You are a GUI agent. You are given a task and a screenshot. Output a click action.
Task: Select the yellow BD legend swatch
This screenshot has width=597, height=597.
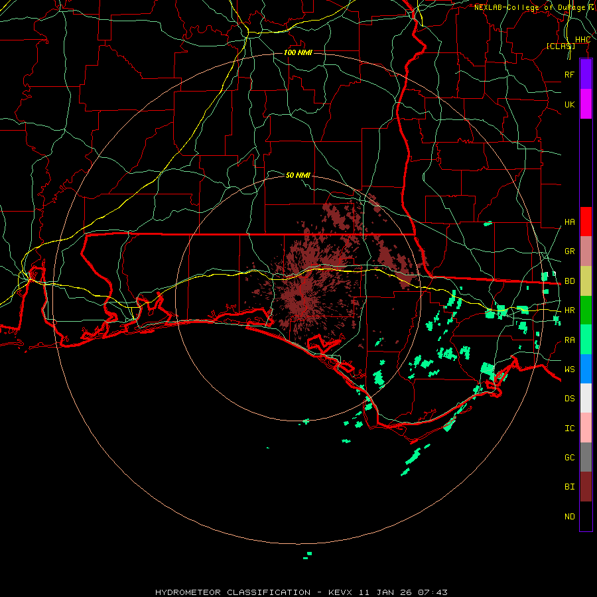click(586, 281)
